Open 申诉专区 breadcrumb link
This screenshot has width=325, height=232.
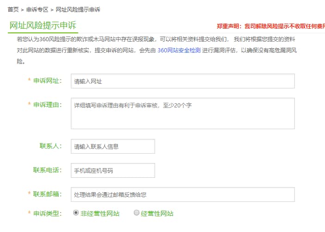[37, 9]
